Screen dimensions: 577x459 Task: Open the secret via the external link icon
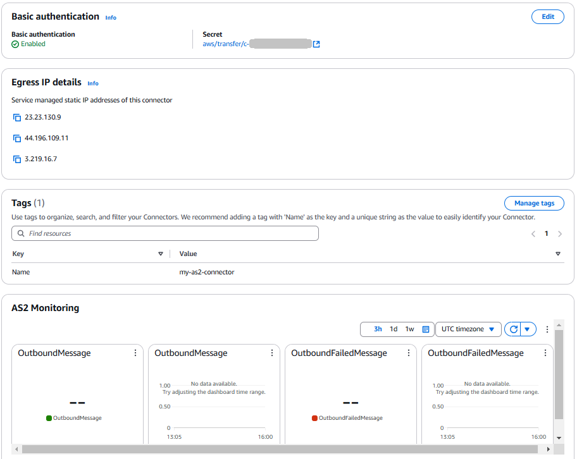point(316,44)
